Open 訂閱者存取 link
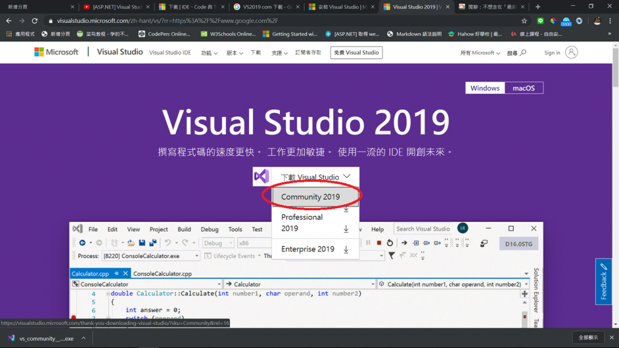This screenshot has height=348, width=619. (x=308, y=53)
